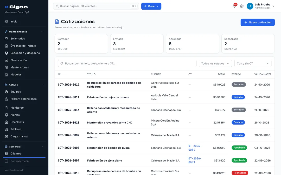This screenshot has width=281, height=175.
Task: Open quotation COT-2026-0013
Action: point(68,110)
